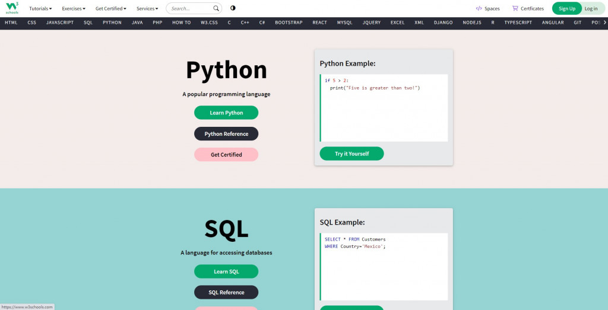
Task: Click the Learn SQL button
Action: click(x=226, y=271)
